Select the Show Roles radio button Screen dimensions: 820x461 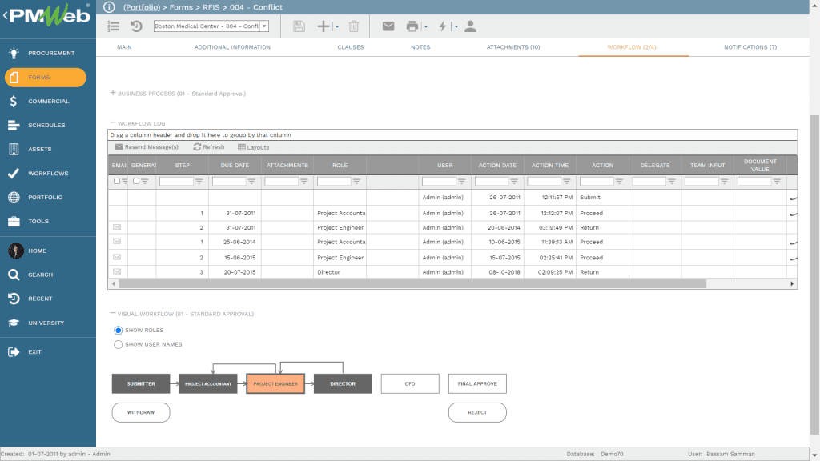tap(119, 331)
